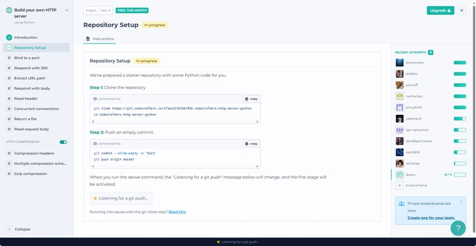This screenshot has width=476, height=246.
Task: Copy the empty commit command
Action: coord(251,144)
